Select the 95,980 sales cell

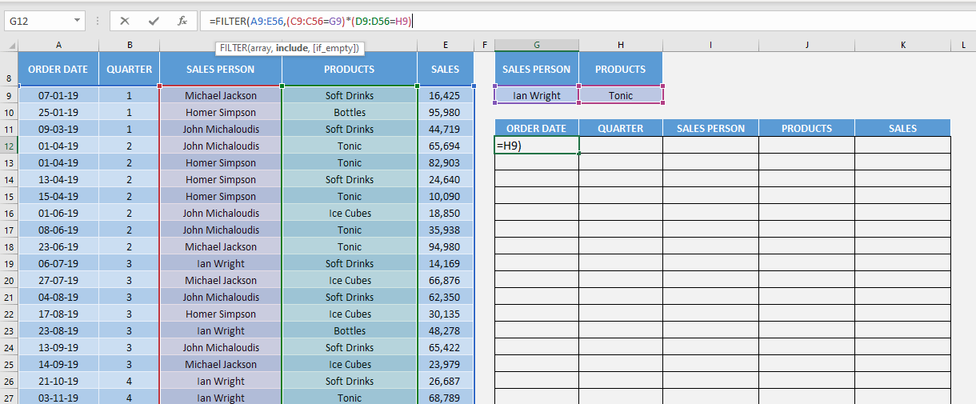point(445,112)
